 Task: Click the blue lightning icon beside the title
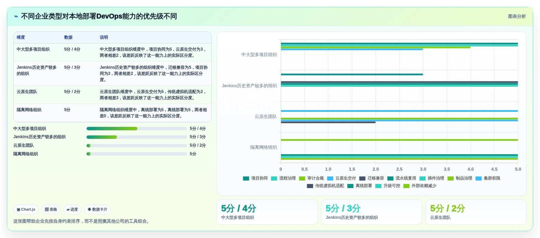pyautogui.click(x=16, y=16)
